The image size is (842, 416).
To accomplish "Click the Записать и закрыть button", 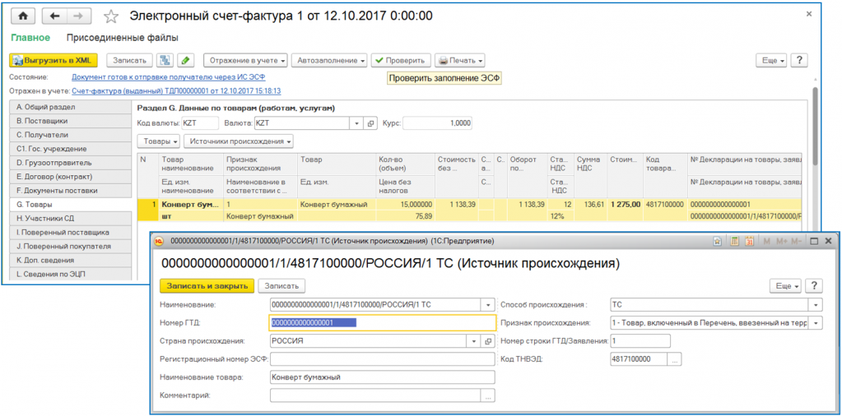I will point(207,285).
